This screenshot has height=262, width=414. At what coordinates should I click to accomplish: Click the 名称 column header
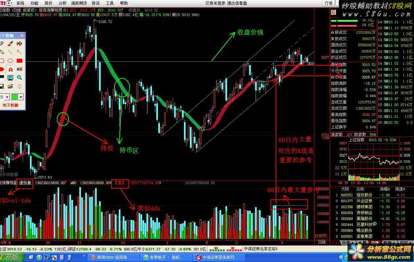pyautogui.click(x=360, y=189)
